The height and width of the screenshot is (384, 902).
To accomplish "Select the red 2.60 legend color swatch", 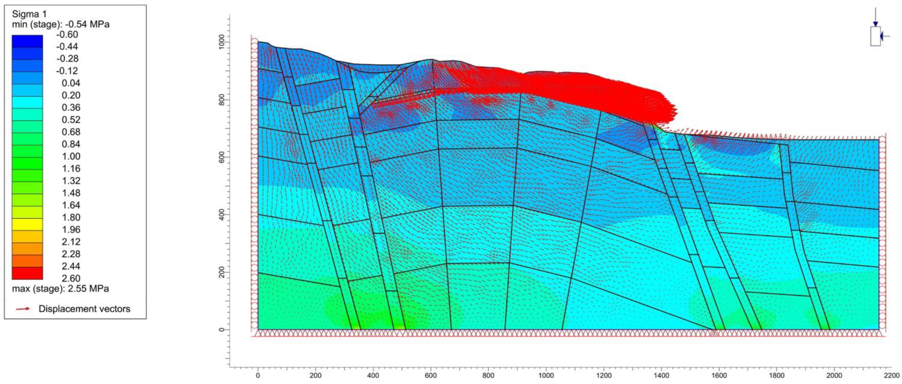I will 27,273.
